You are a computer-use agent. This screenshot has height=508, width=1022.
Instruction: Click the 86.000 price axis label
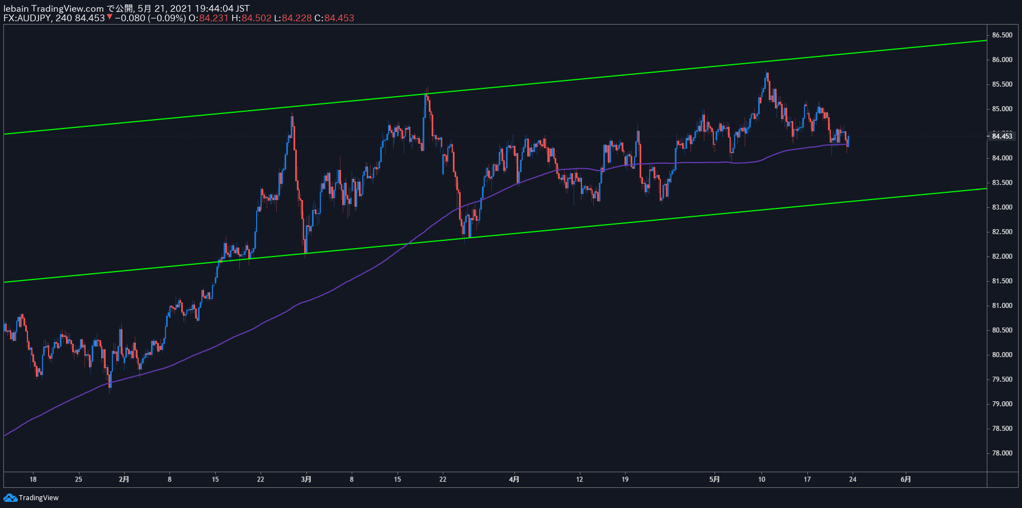1002,60
